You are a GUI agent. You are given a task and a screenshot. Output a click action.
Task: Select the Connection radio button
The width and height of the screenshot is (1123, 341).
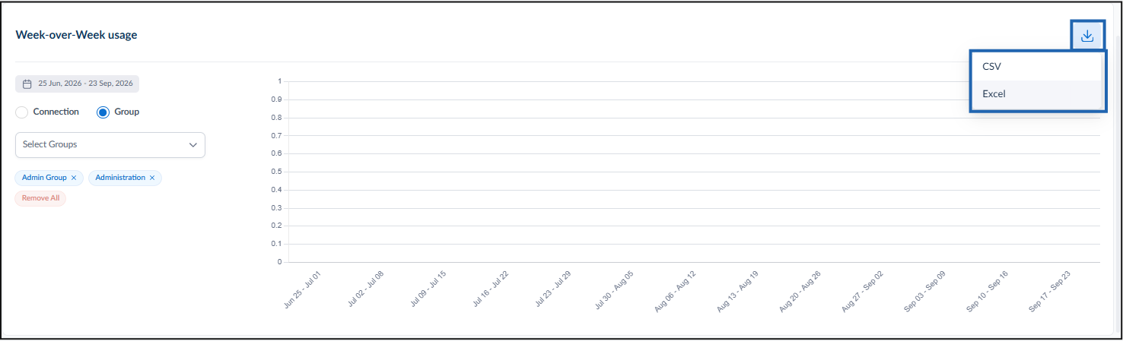coord(22,112)
